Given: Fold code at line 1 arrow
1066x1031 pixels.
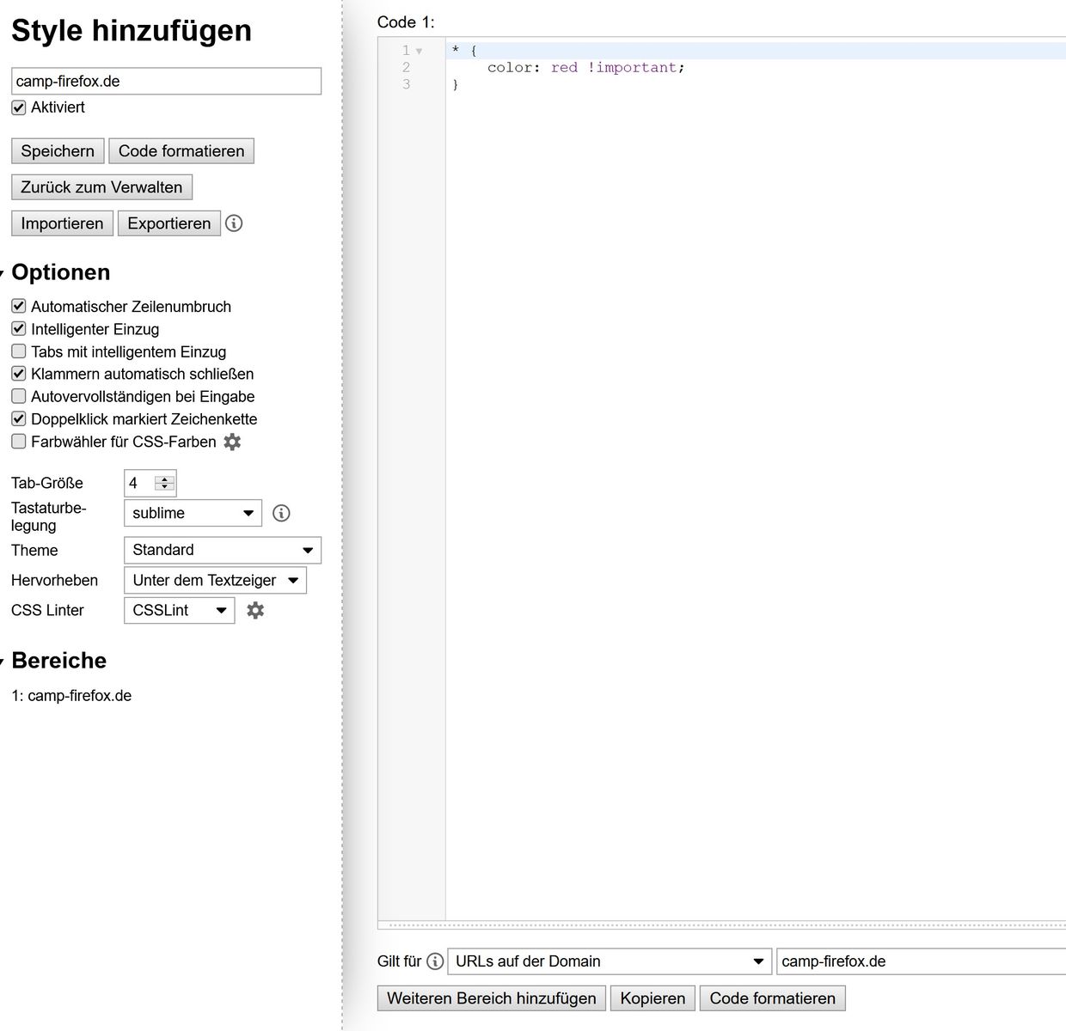Looking at the screenshot, I should (420, 52).
